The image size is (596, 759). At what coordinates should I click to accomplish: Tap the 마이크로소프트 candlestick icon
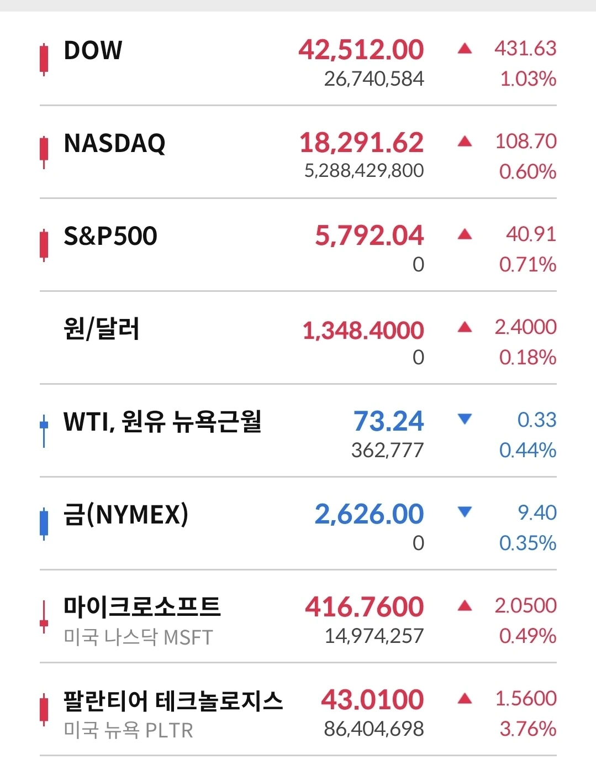44,616
